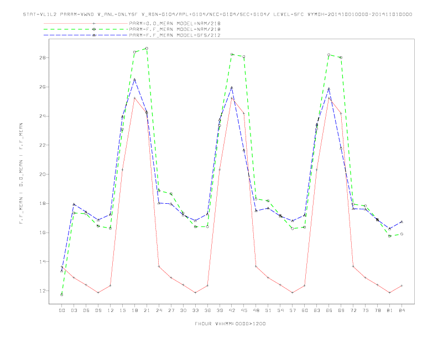Viewport: 438px width, 338px height.
Task: Click x-axis forecast hour label 12
Action: tap(111, 310)
